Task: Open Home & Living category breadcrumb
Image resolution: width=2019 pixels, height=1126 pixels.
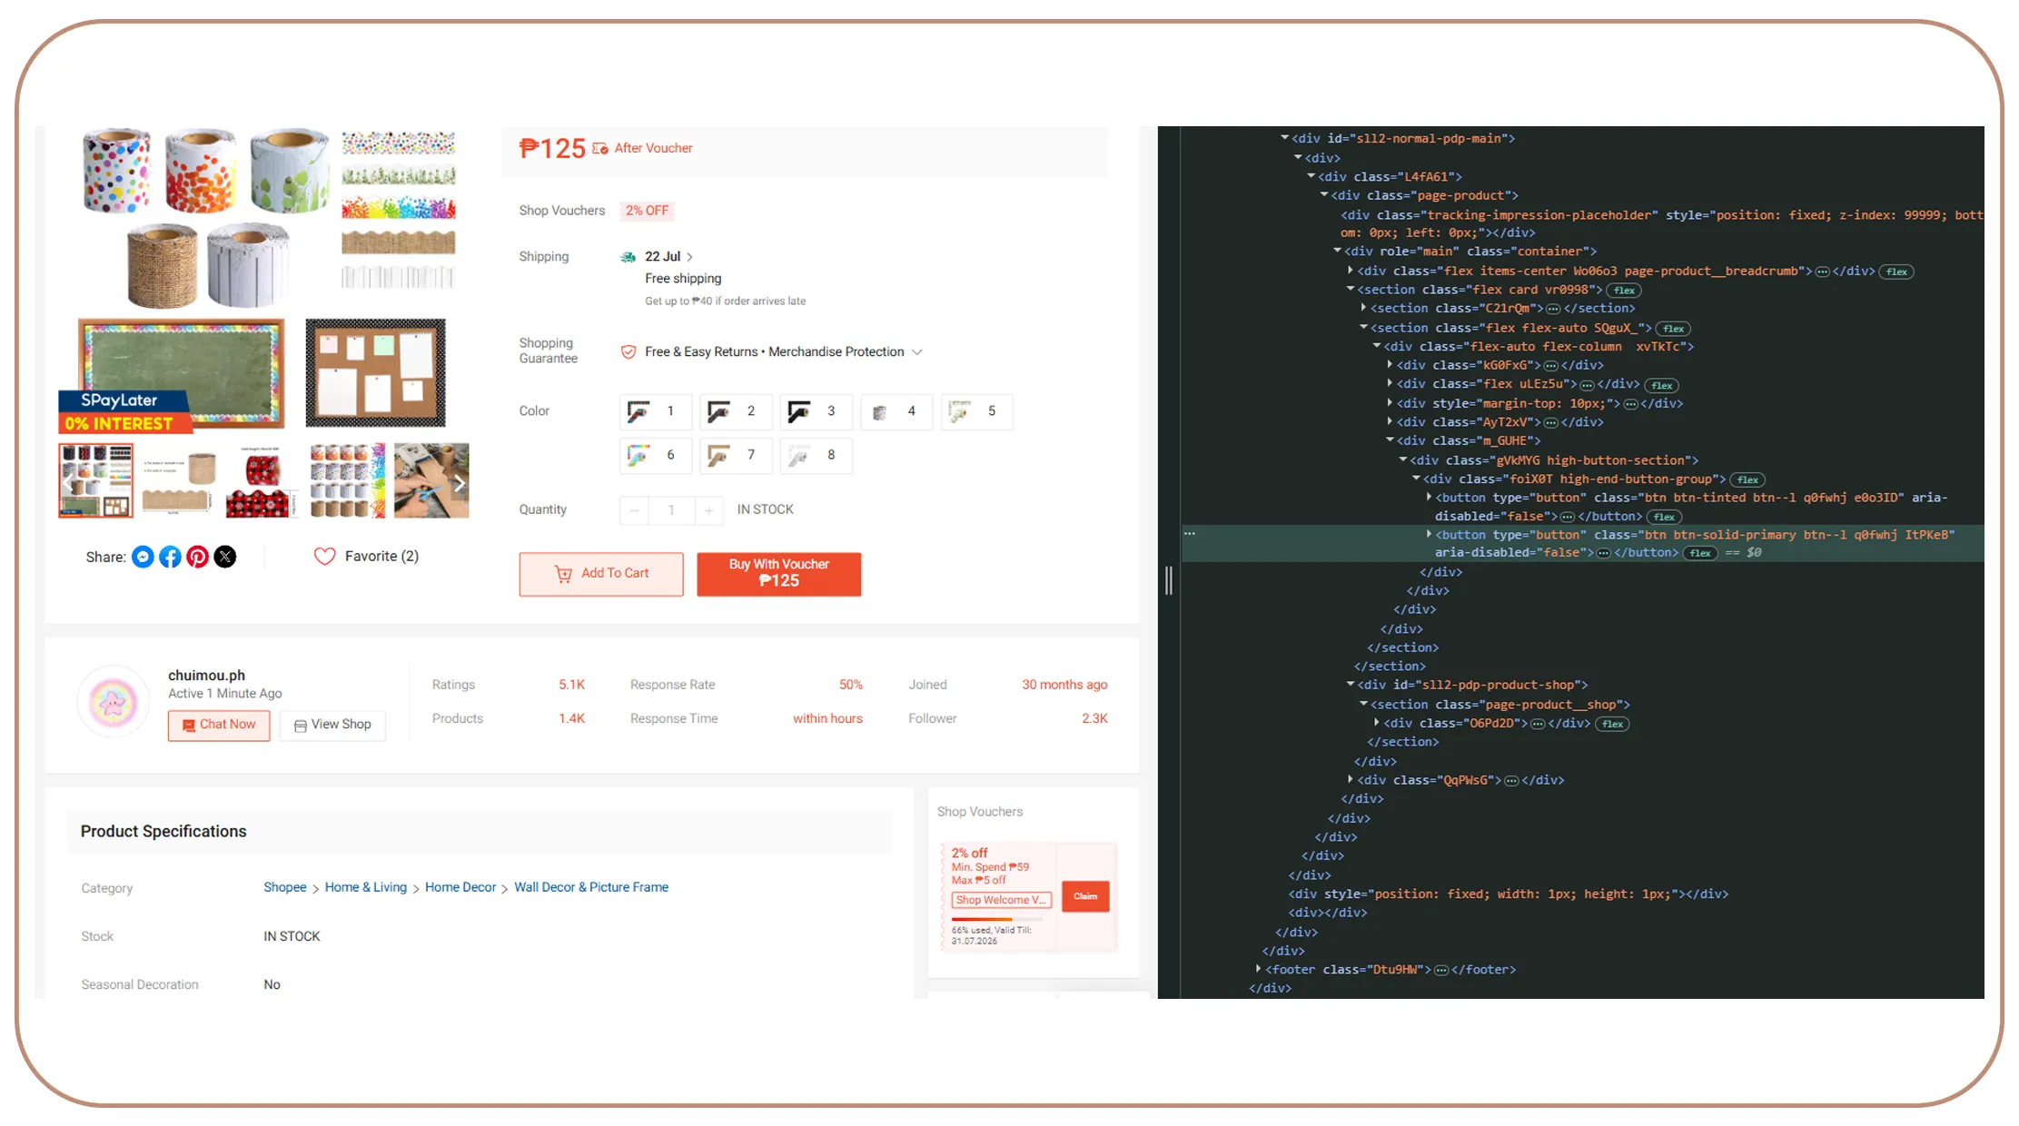Action: coord(366,887)
